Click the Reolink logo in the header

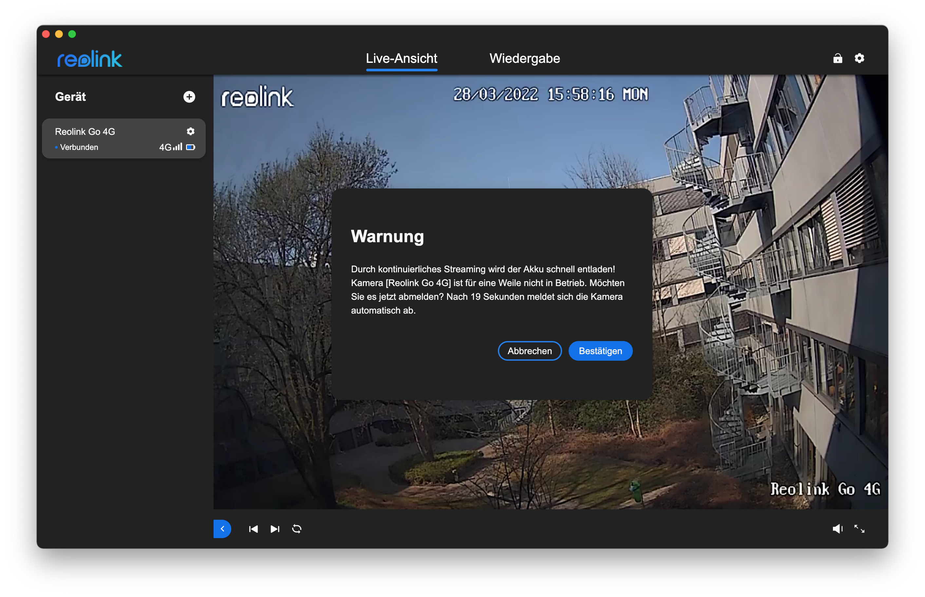(x=90, y=59)
